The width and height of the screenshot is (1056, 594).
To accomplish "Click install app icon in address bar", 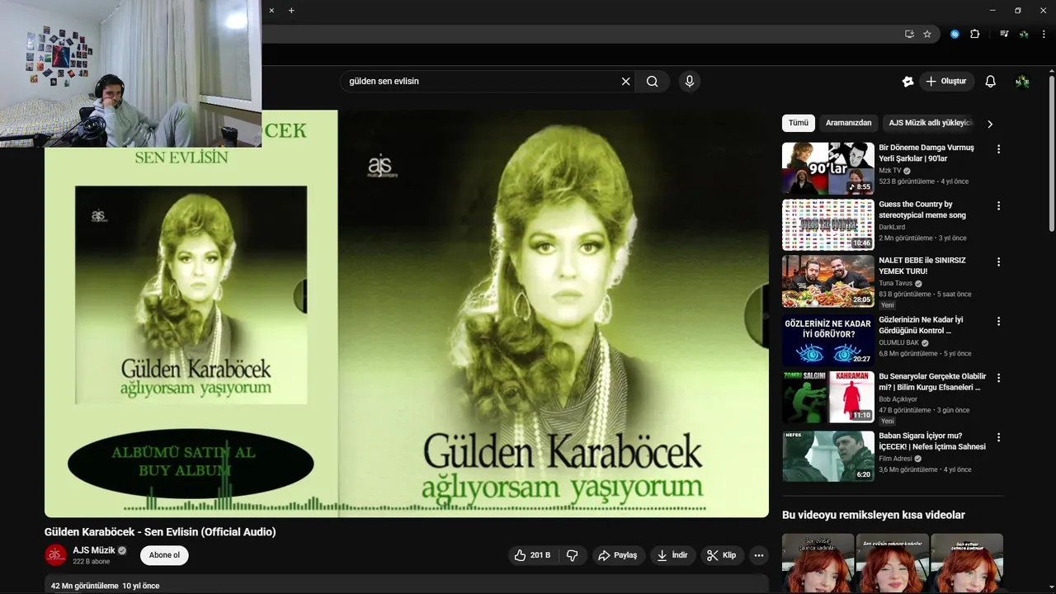I will 909,34.
